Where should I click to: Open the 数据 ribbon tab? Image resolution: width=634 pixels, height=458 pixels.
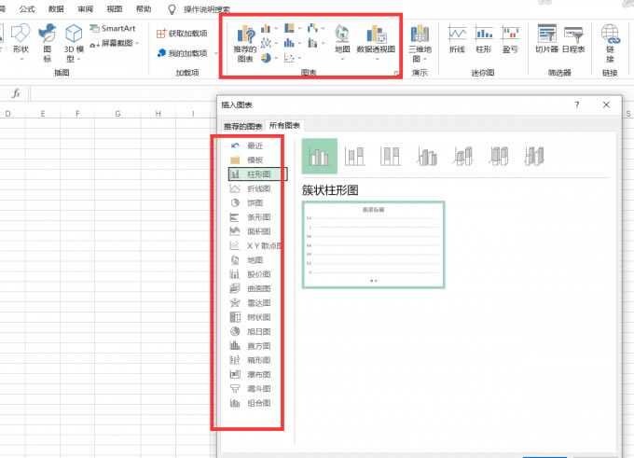pyautogui.click(x=56, y=7)
